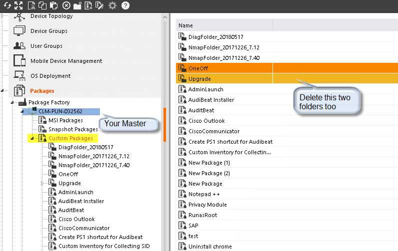Collapse the CLM-PUN-032562 master node

pyautogui.click(x=22, y=111)
